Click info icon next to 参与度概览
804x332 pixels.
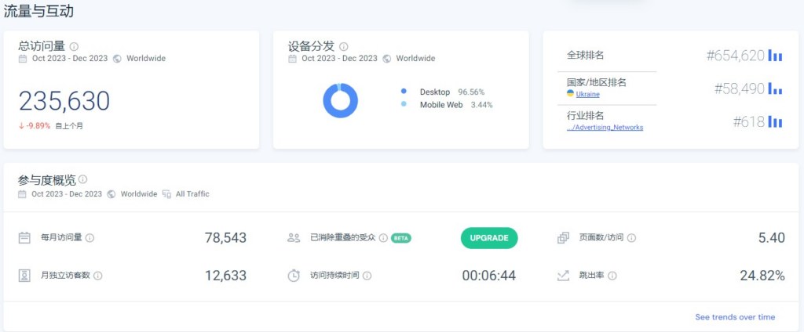[82, 179]
